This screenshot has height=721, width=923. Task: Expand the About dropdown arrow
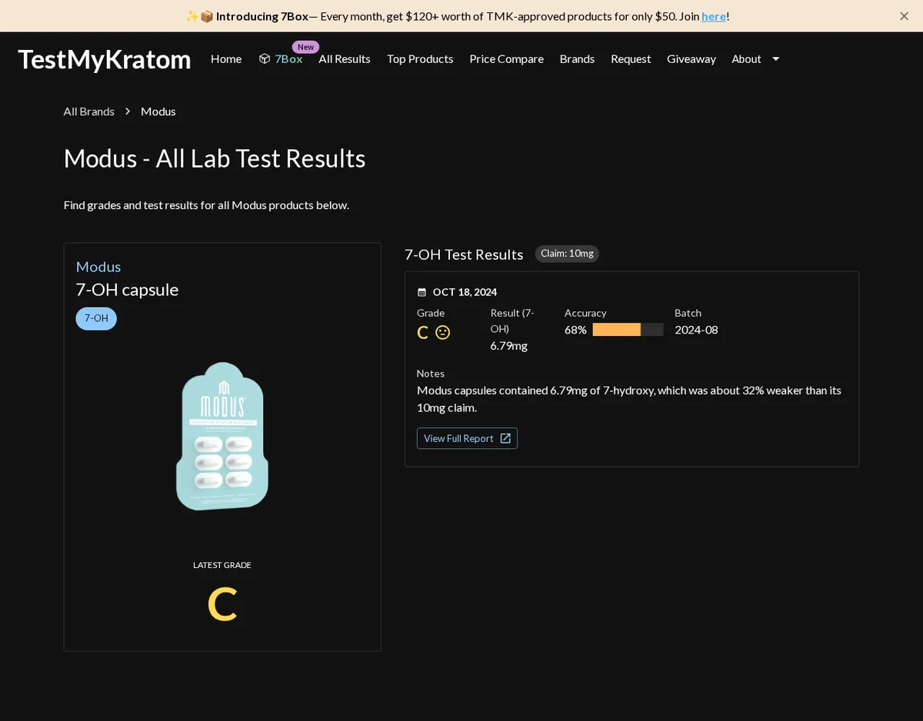(x=776, y=59)
